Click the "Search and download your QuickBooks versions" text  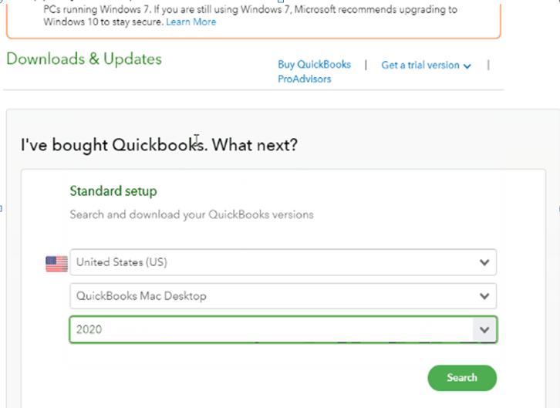pos(191,214)
